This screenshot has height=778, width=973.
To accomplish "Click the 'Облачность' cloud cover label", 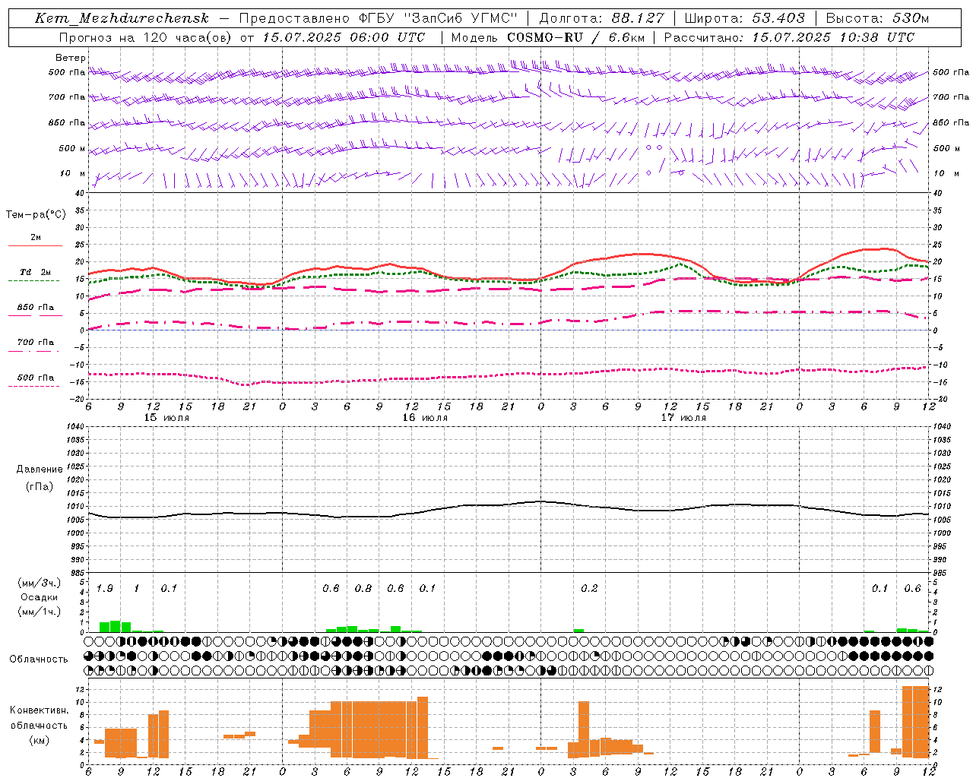I will [x=39, y=659].
